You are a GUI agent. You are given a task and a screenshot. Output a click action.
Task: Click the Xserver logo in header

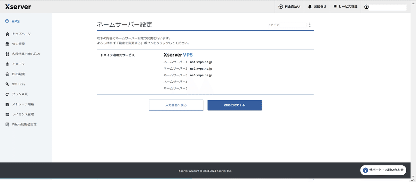(18, 7)
